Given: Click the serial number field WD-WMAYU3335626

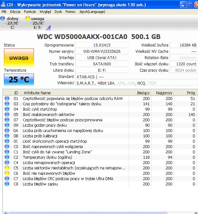Looking at the screenshot, I should click(x=102, y=51).
